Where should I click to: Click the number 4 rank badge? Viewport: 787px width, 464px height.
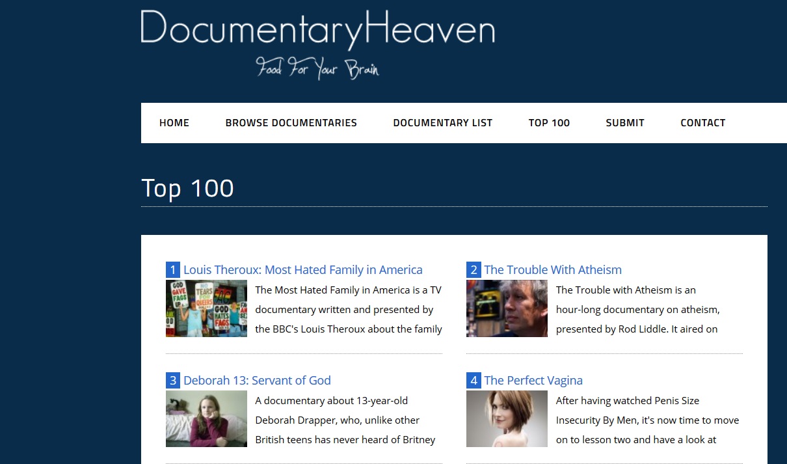[474, 381]
